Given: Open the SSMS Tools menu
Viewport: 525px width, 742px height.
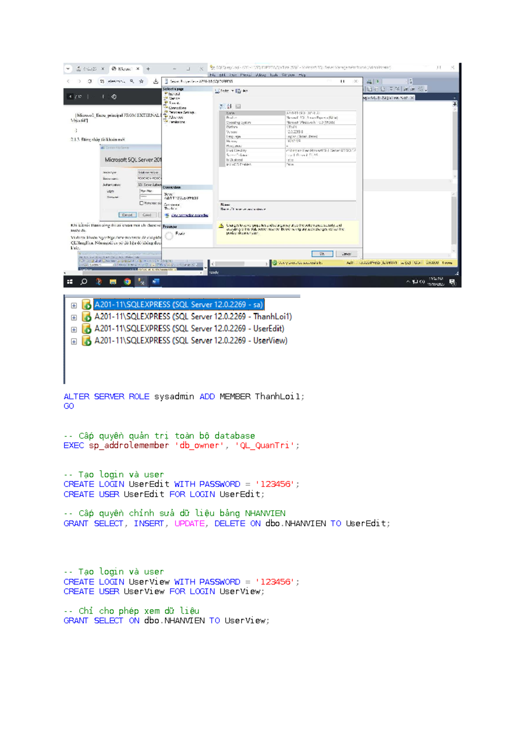Looking at the screenshot, I should pos(274,75).
